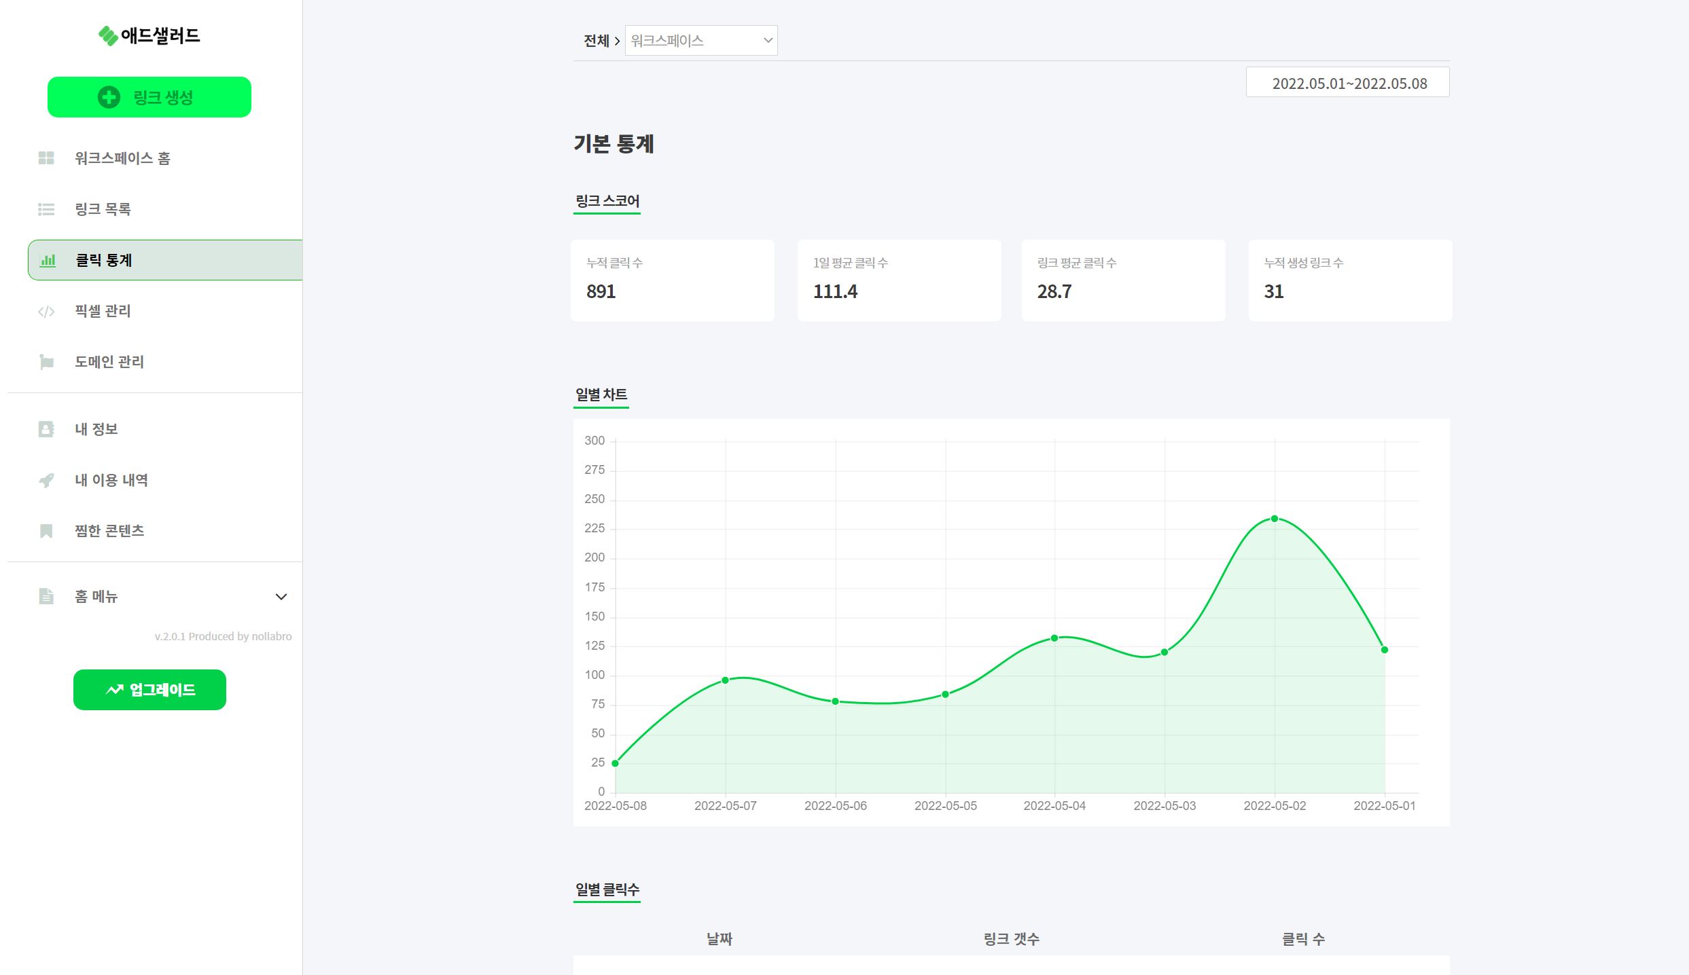
Task: Click the chart point for 2022-05-07
Action: click(x=725, y=680)
